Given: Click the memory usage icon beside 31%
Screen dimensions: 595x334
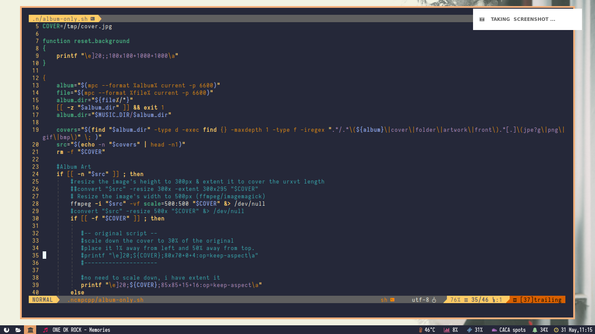Looking at the screenshot, I should tap(469, 330).
